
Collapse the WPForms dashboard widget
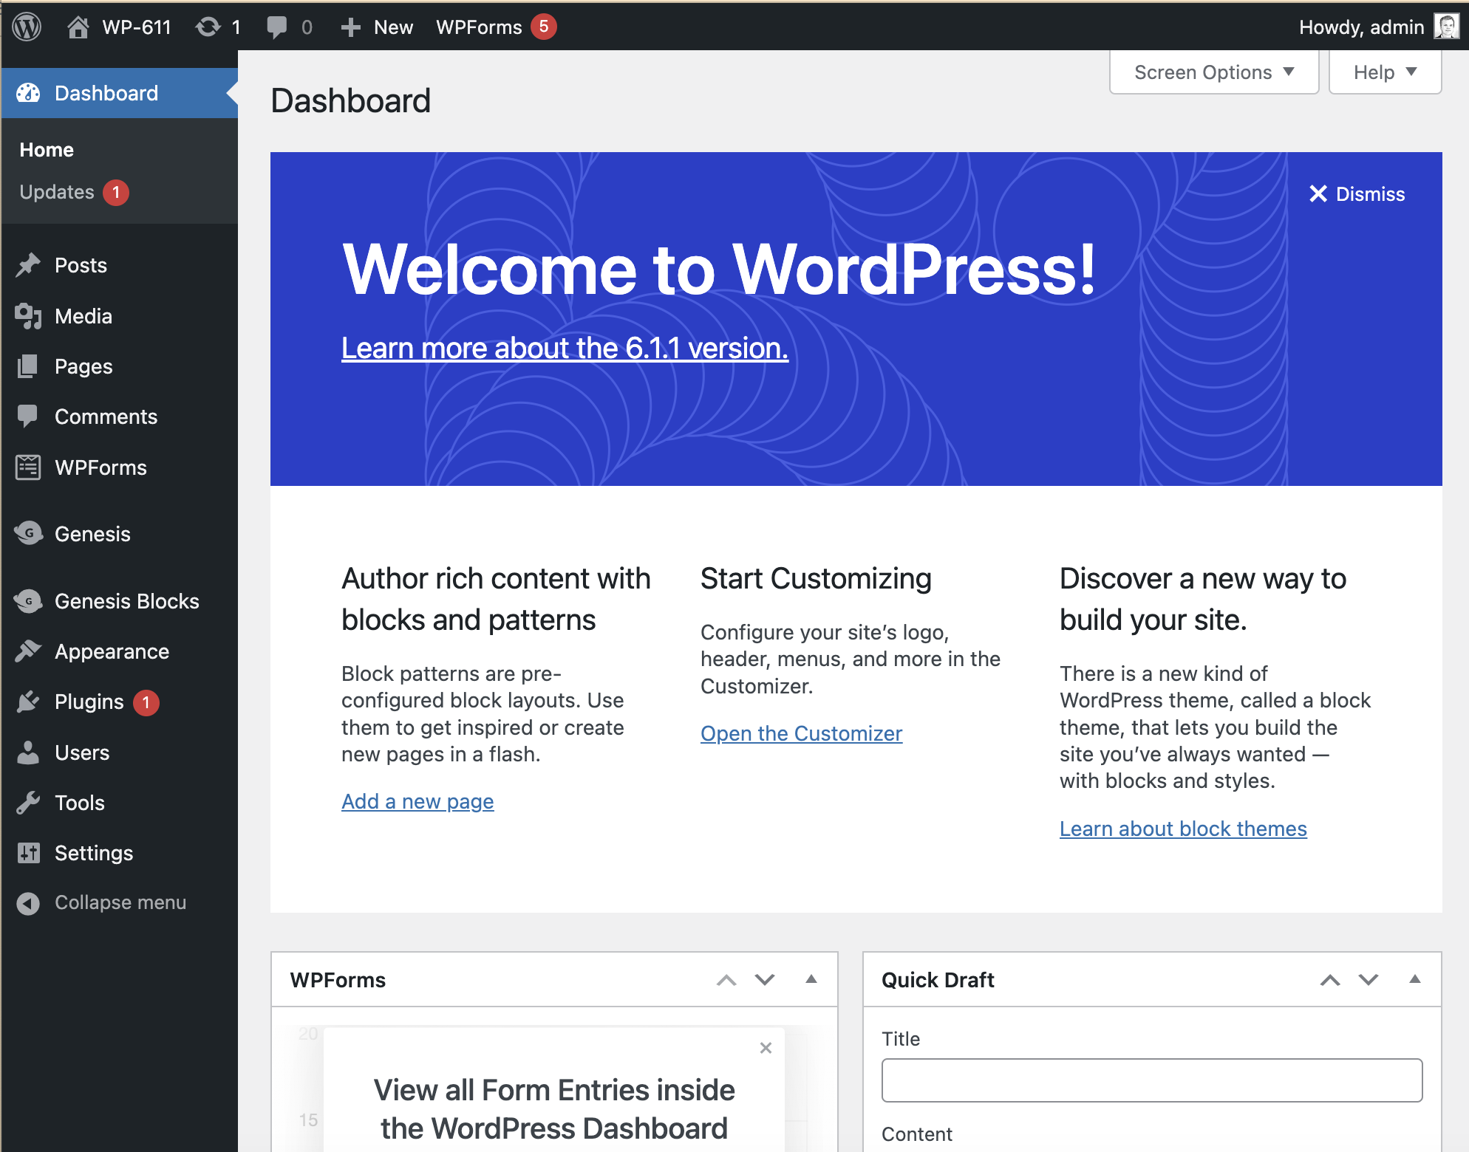click(x=811, y=981)
